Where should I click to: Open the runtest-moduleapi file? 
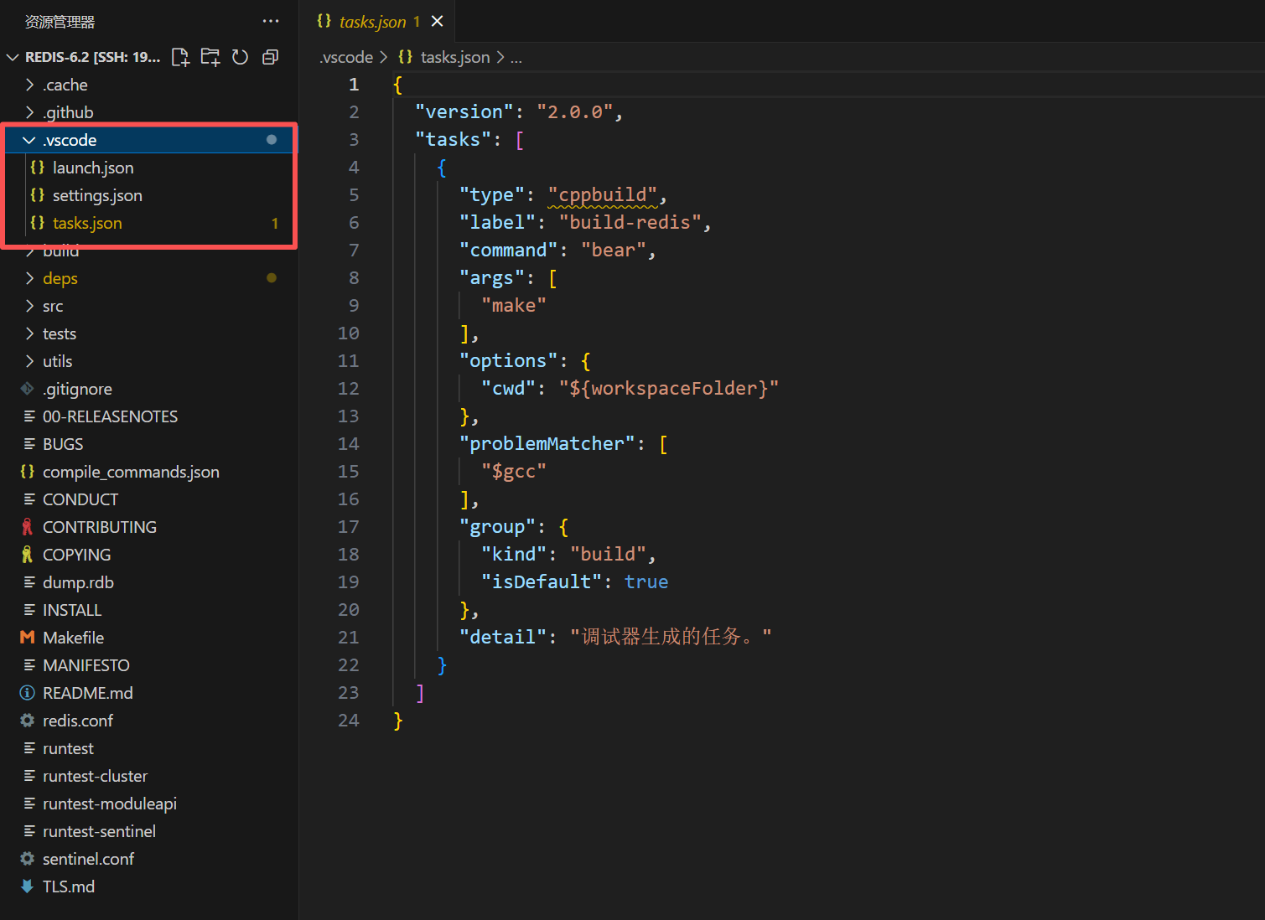coord(149,804)
